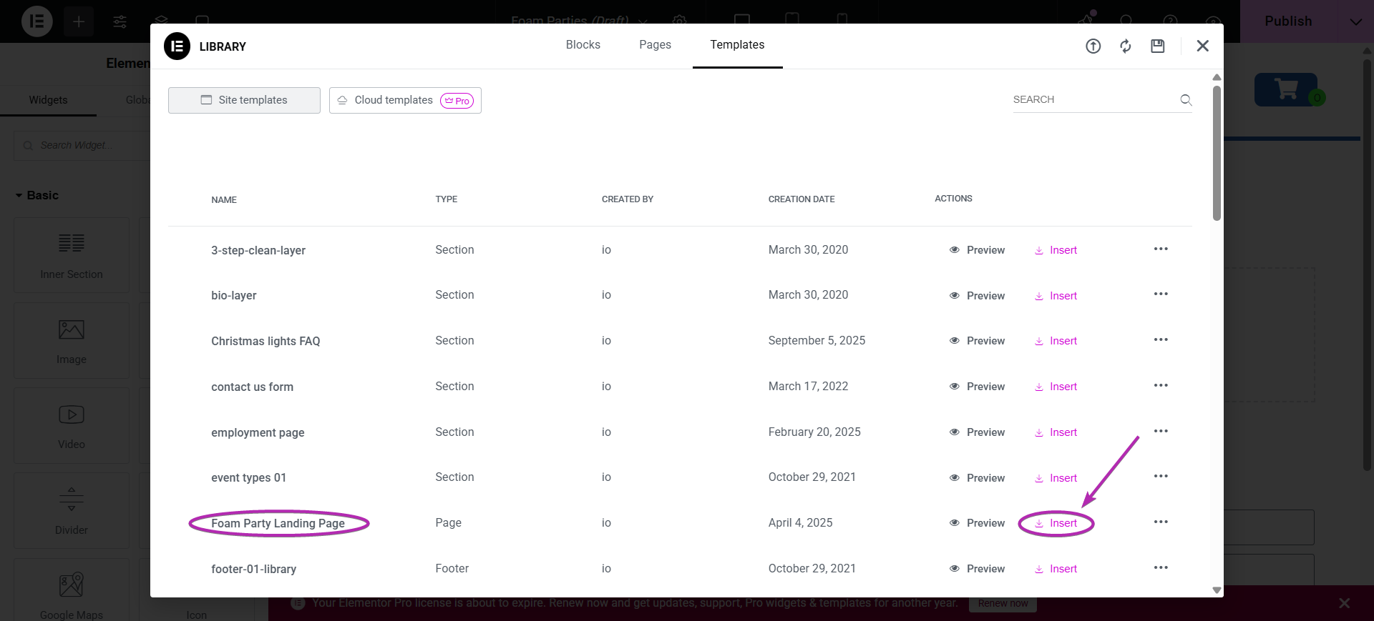Preview the contact us form template

tap(977, 387)
